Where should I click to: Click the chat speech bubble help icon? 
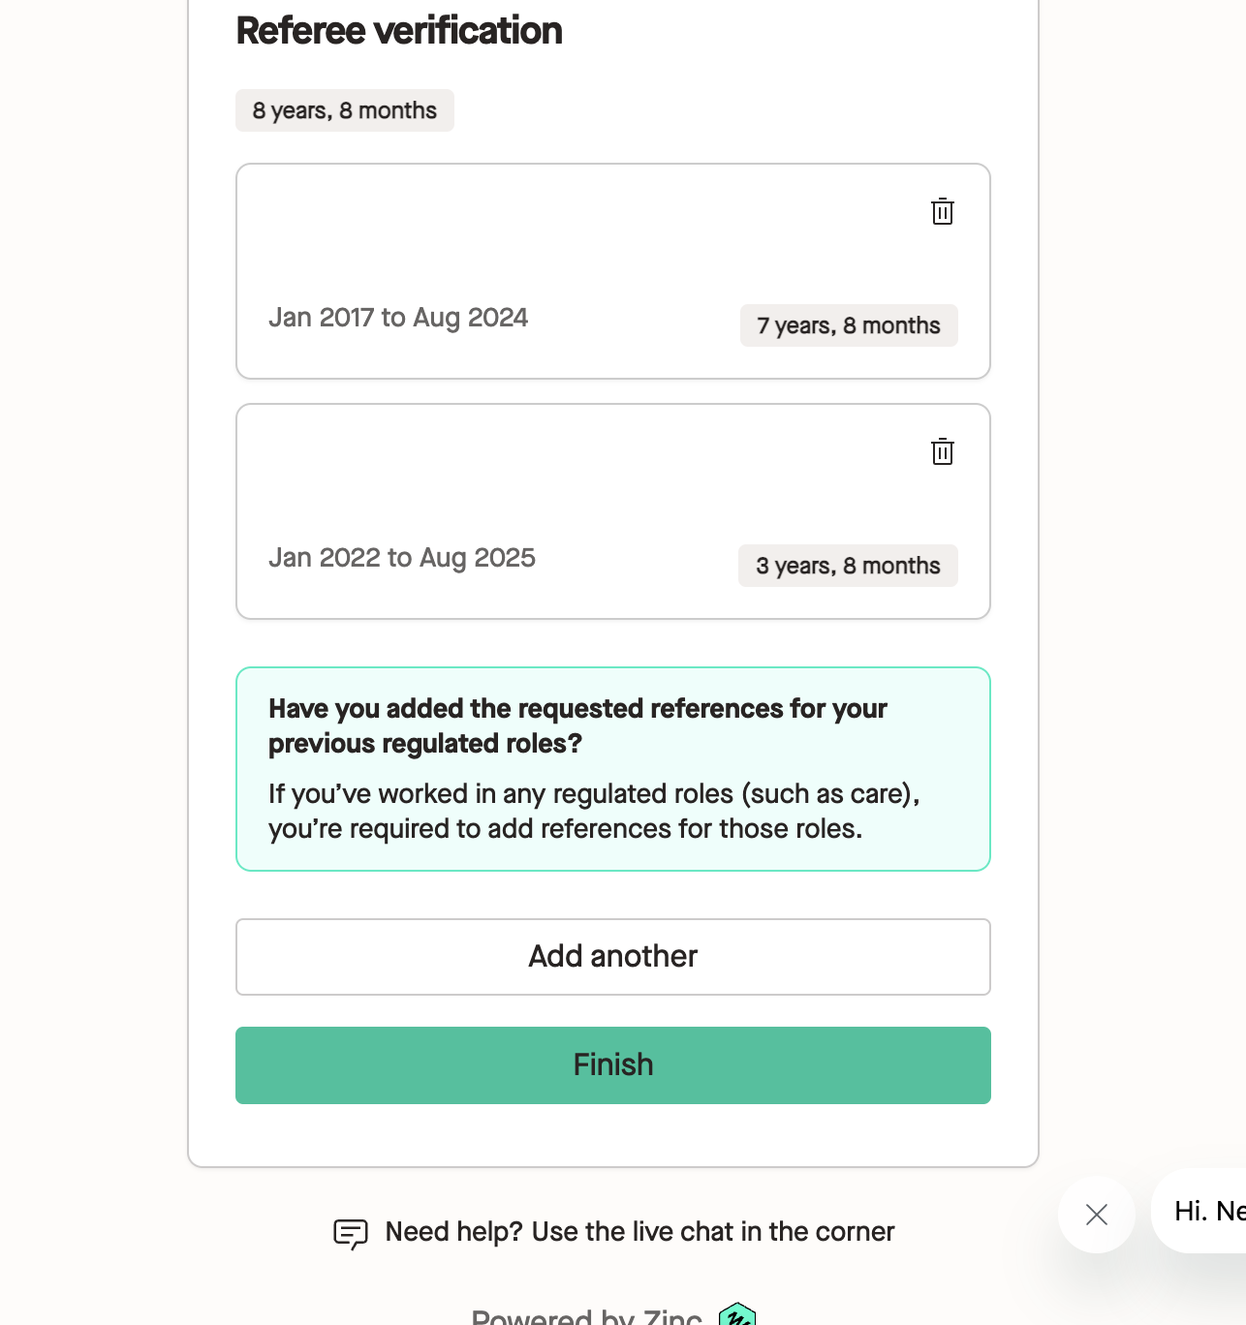(351, 1233)
